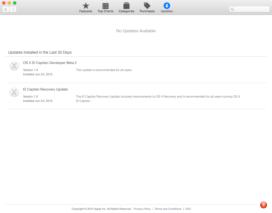Select the El Capitan Recovery Update title
Image resolution: width=272 pixels, height=213 pixels.
click(45, 89)
